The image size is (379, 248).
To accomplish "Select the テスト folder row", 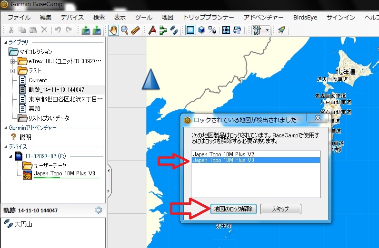I will coord(30,71).
